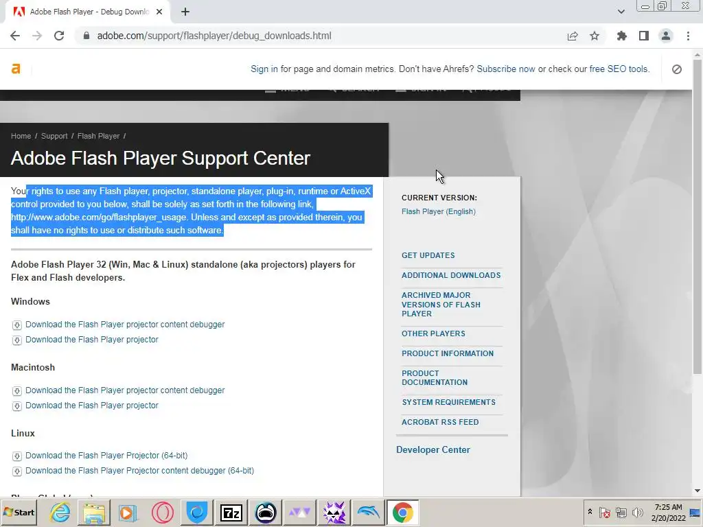Download the Macintosh Flash Player projector
Image resolution: width=703 pixels, height=527 pixels.
[92, 406]
